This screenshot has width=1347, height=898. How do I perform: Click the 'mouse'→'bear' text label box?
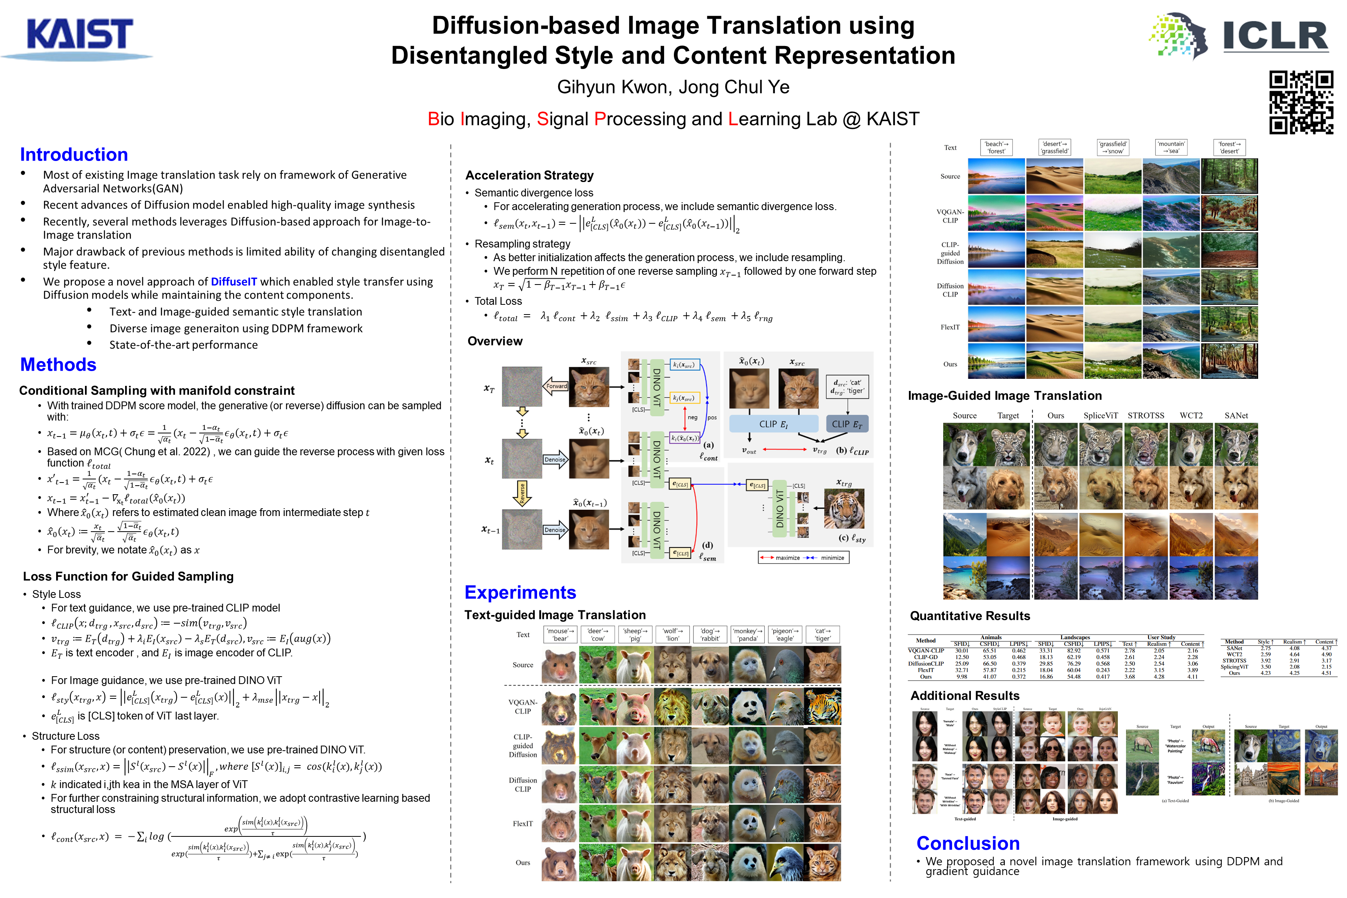(560, 635)
